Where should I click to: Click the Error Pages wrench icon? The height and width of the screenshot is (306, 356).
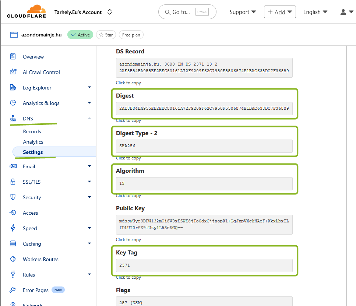[x=13, y=290]
